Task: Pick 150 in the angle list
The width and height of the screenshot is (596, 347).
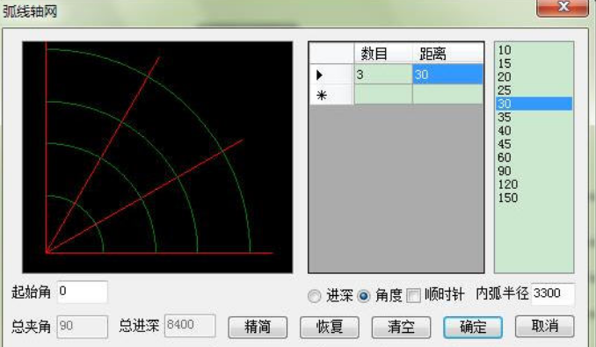Action: click(534, 198)
